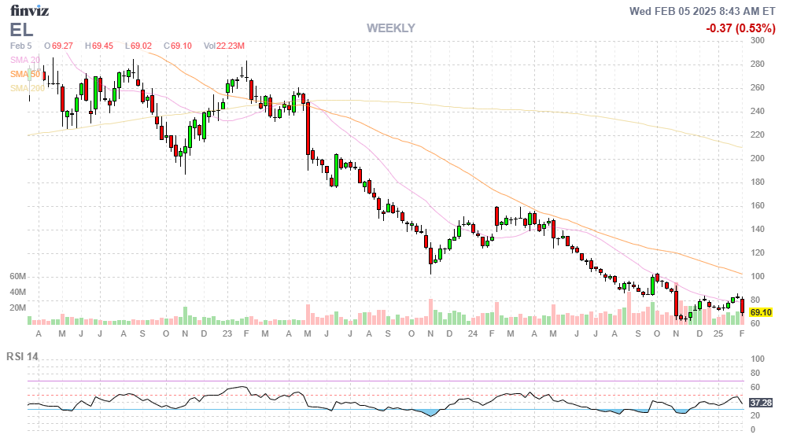Screen dimensions: 786x442
Task: Click the RSI 14 indicator label
Action: click(22, 356)
